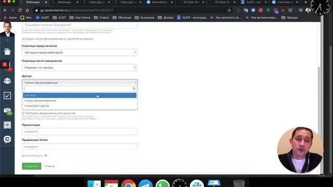Open the 'Обучение' bookmarks folder

click(122, 18)
